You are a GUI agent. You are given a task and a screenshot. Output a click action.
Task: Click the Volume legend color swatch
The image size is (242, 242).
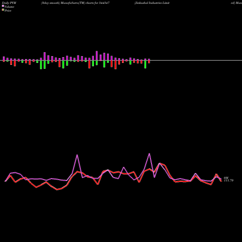click(3, 6)
